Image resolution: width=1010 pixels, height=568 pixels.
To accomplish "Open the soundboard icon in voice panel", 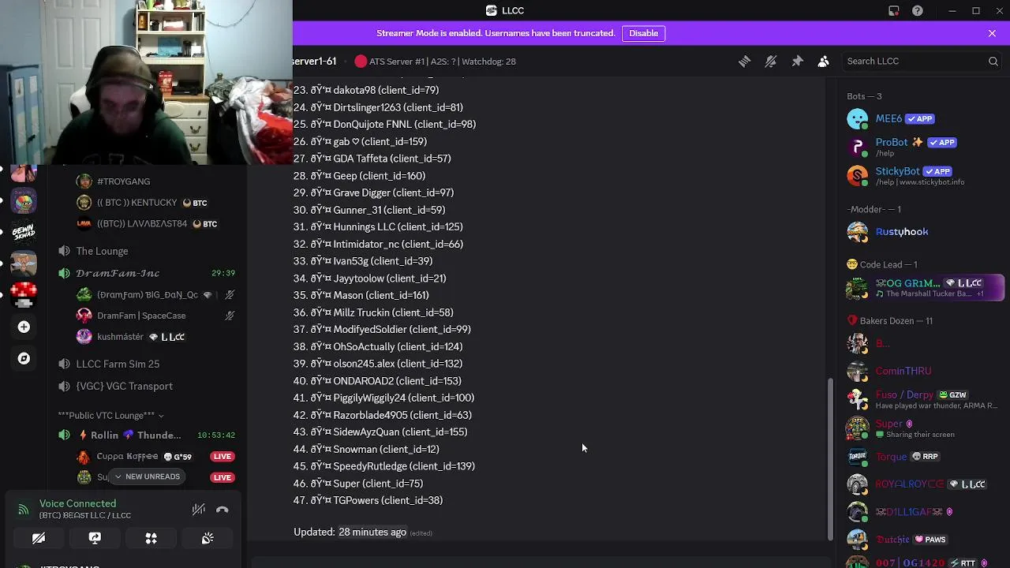I will 208,538.
